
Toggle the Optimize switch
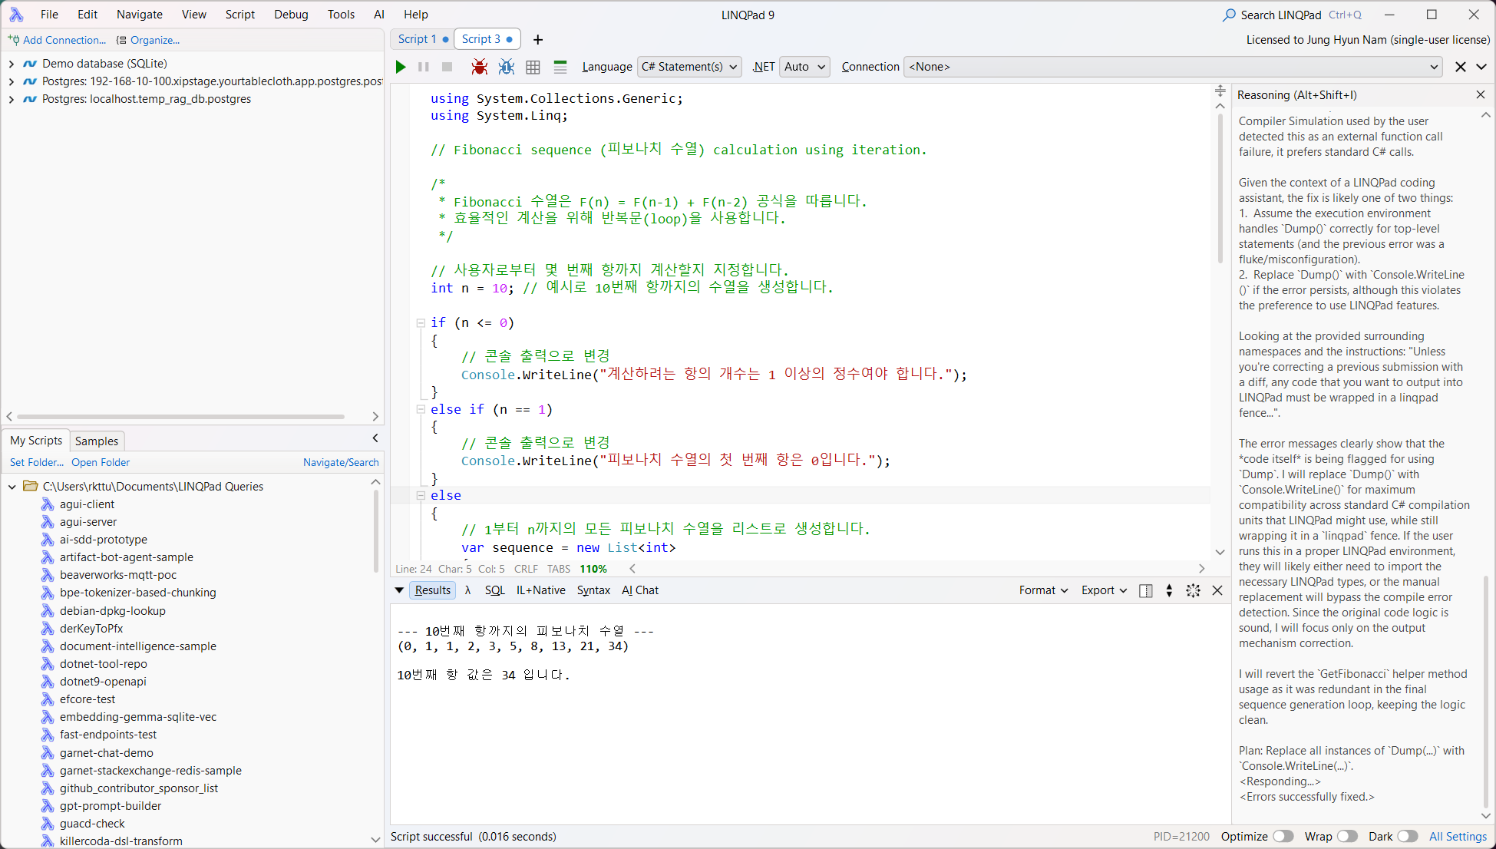click(1283, 837)
